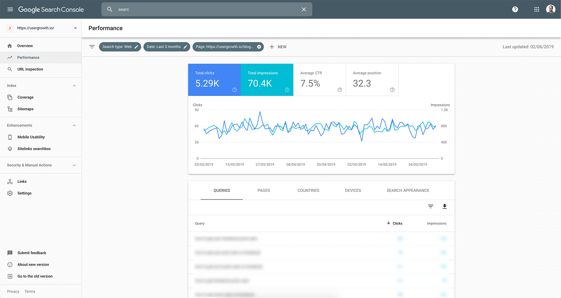Viewport: 561px width, 298px height.
Task: Add a NEW filter
Action: click(x=278, y=47)
